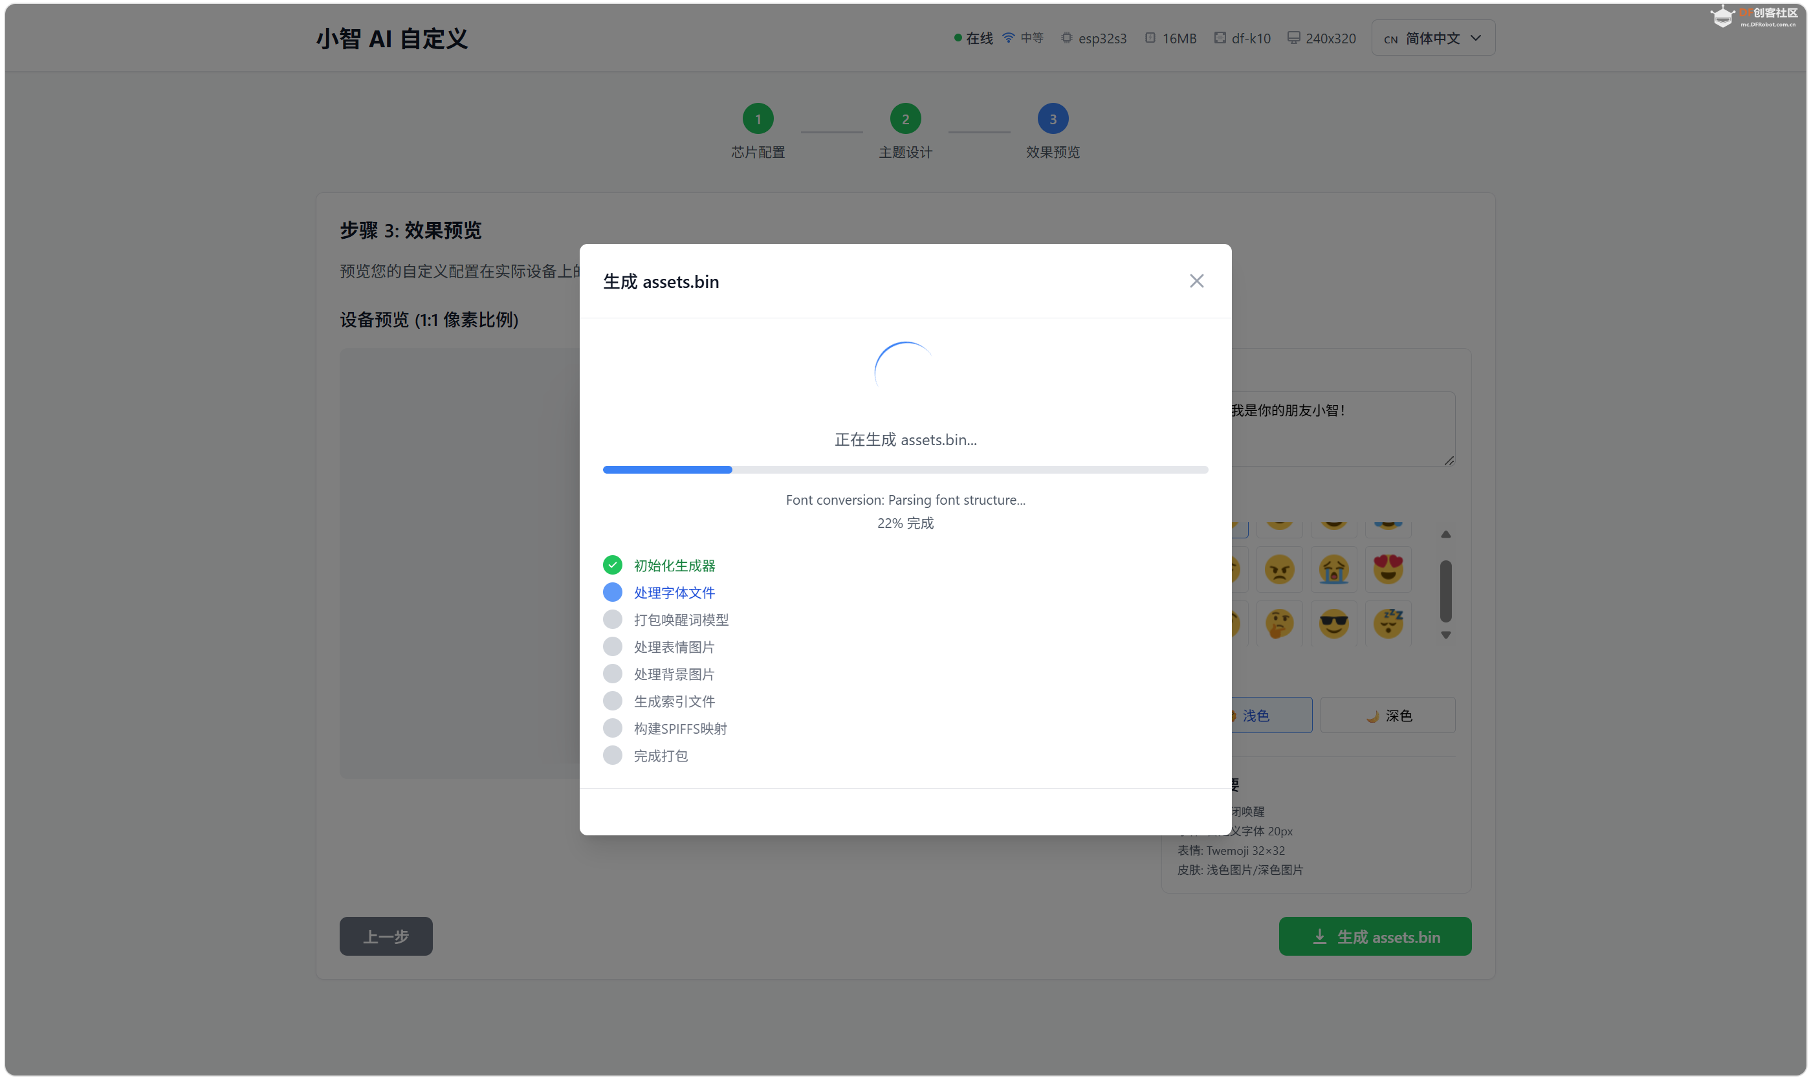This screenshot has width=1809, height=1078.
Task: Click the 22% 完成 progress text
Action: click(905, 523)
